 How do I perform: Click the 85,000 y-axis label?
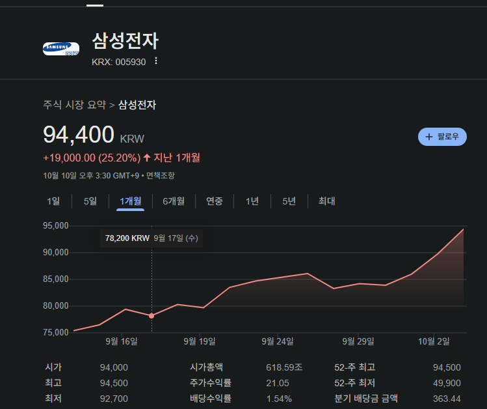pos(56,279)
